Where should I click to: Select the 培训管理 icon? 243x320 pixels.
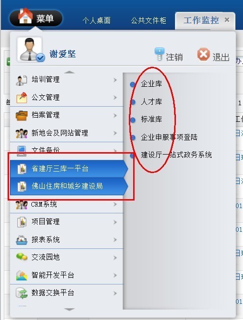(21, 80)
